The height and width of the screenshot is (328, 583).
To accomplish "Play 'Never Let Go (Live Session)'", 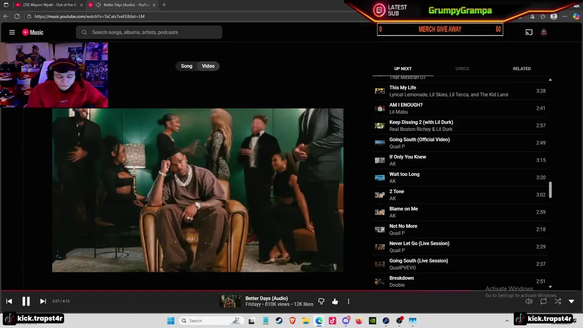I will pyautogui.click(x=460, y=247).
